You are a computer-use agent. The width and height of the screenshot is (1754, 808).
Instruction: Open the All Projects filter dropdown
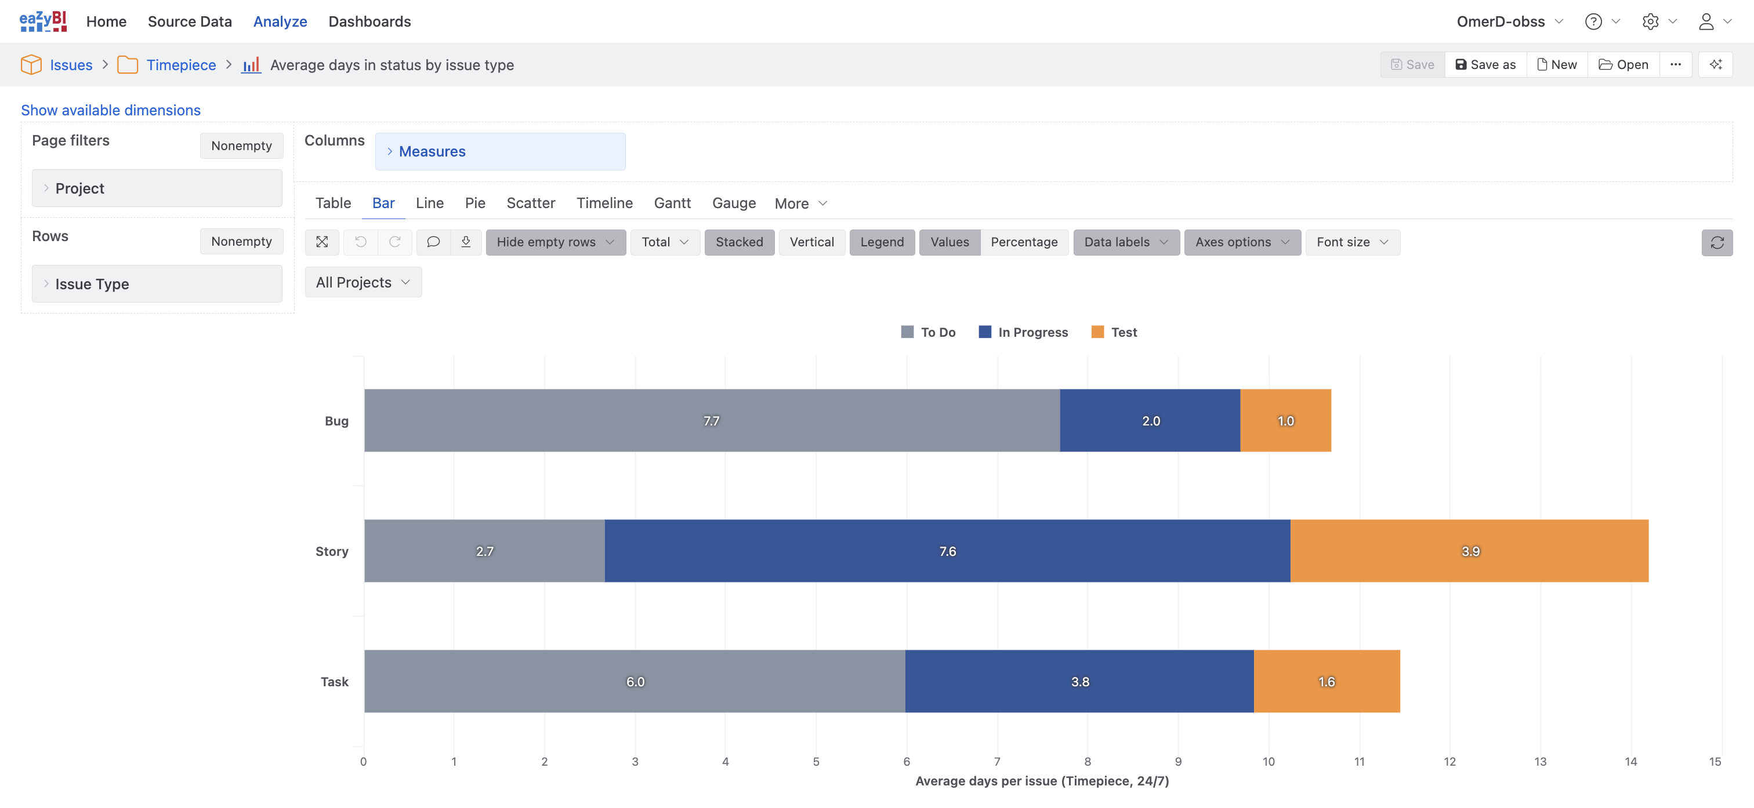click(x=363, y=282)
